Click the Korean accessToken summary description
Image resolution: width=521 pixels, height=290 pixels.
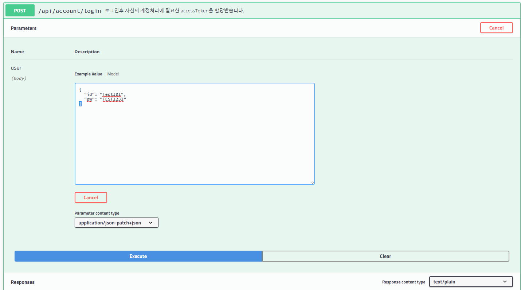point(174,11)
